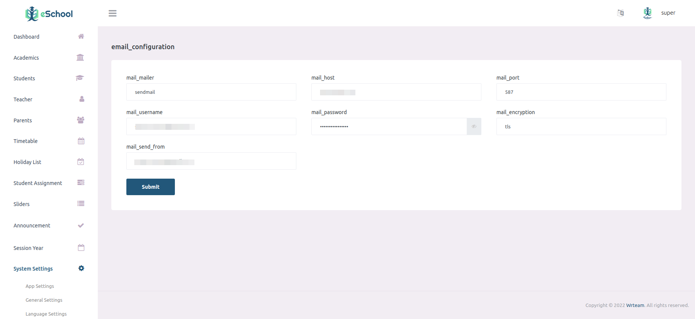This screenshot has width=695, height=319.
Task: Toggle the hamburger sidebar menu
Action: pyautogui.click(x=112, y=13)
